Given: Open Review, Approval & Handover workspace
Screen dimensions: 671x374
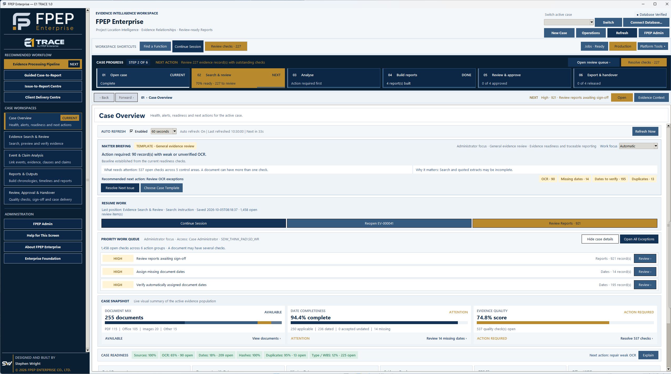Looking at the screenshot, I should pos(43,196).
